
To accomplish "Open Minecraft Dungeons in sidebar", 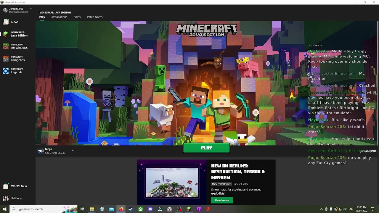I will [18, 58].
